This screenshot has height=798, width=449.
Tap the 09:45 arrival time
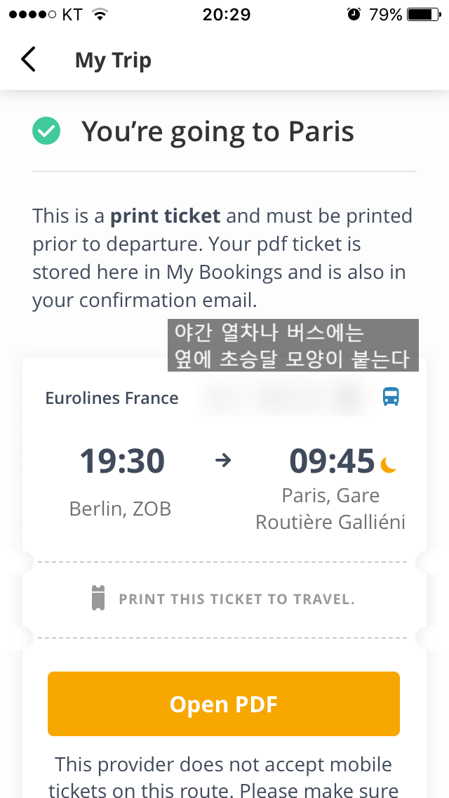pyautogui.click(x=332, y=462)
